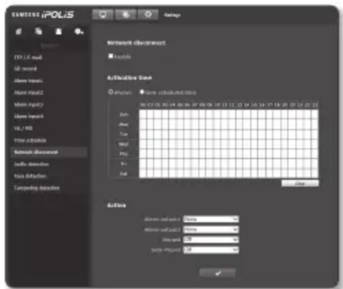The height and width of the screenshot is (289, 343).
Task: Open FTP / E-mail in the sidebar
Action: pos(28,57)
